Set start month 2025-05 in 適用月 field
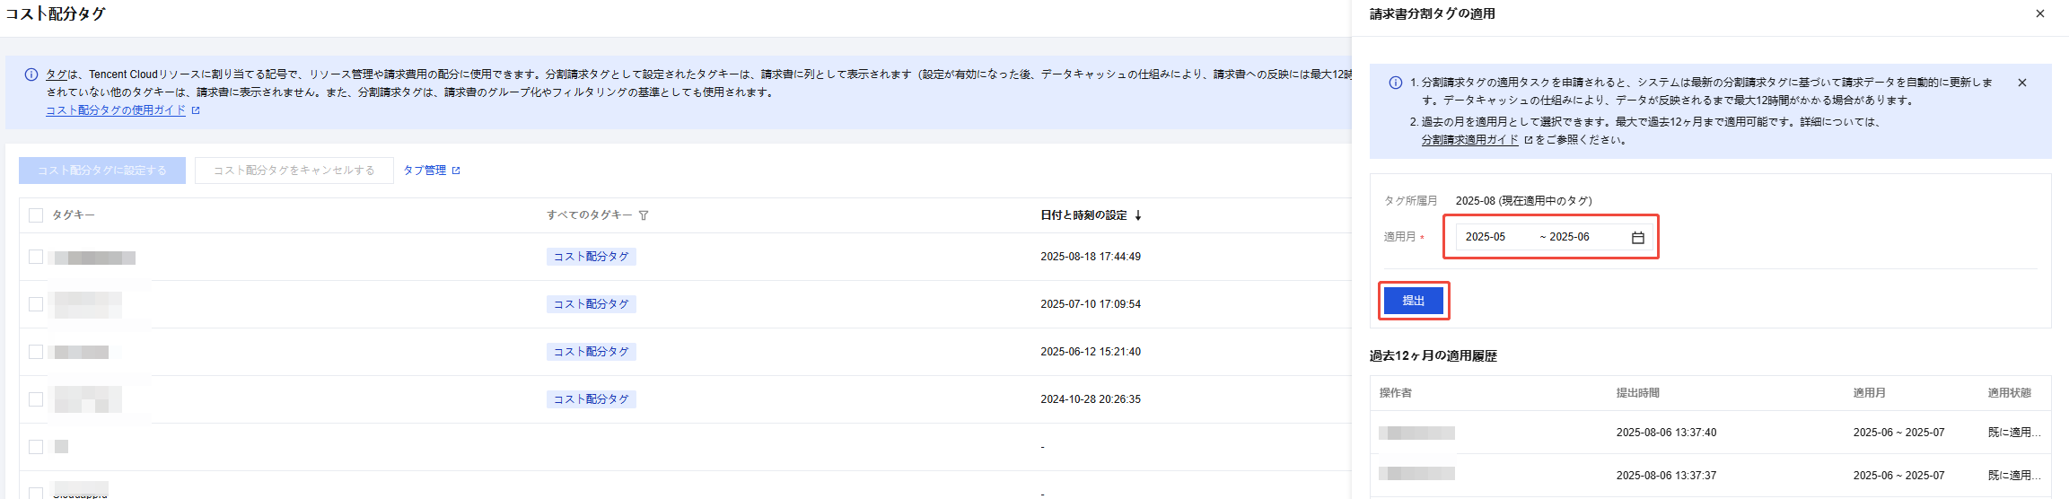 point(1486,237)
